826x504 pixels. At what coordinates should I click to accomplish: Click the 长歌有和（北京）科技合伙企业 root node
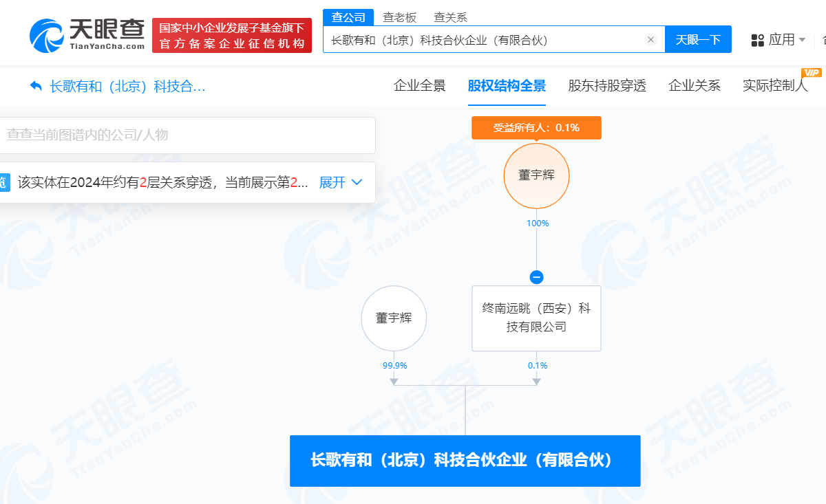point(465,461)
